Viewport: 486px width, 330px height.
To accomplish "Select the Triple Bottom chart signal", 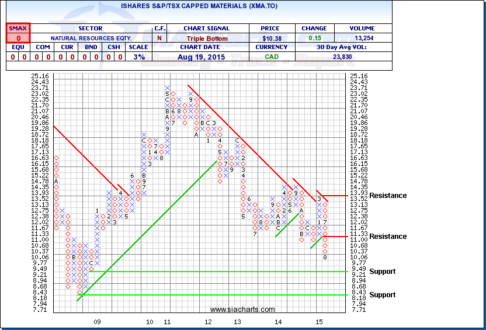I will pos(207,38).
